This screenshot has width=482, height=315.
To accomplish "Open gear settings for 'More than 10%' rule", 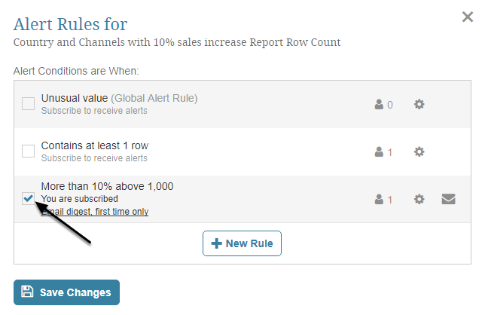I will tap(419, 199).
